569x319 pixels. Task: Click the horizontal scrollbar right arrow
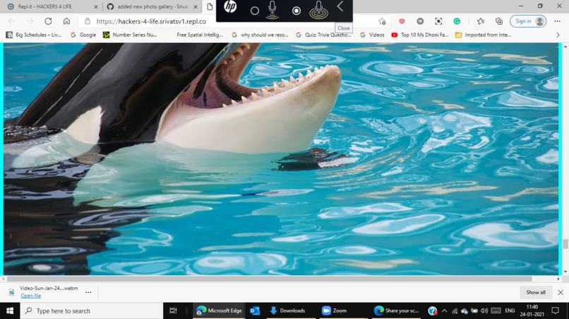click(x=558, y=279)
